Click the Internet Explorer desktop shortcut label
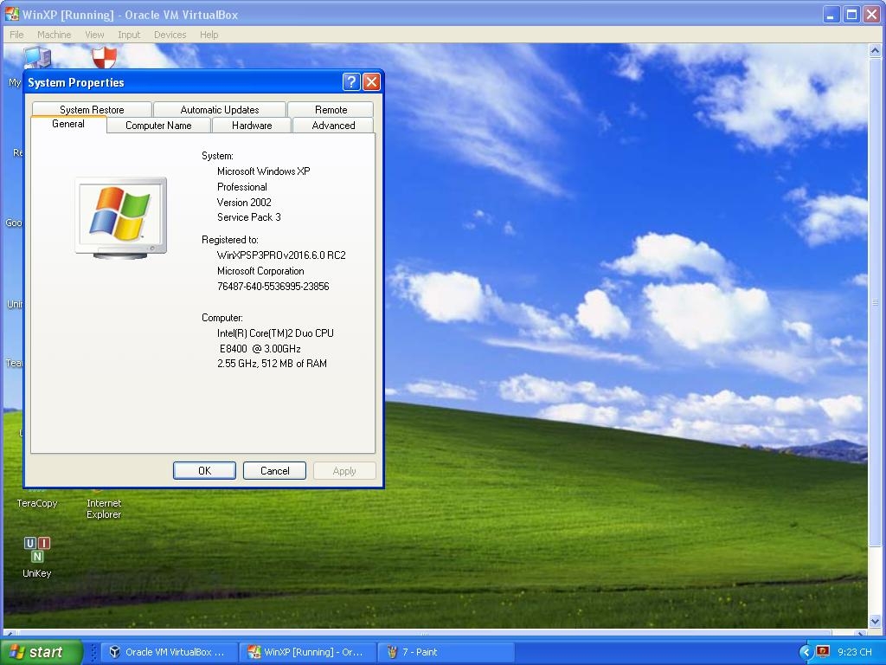 point(104,509)
